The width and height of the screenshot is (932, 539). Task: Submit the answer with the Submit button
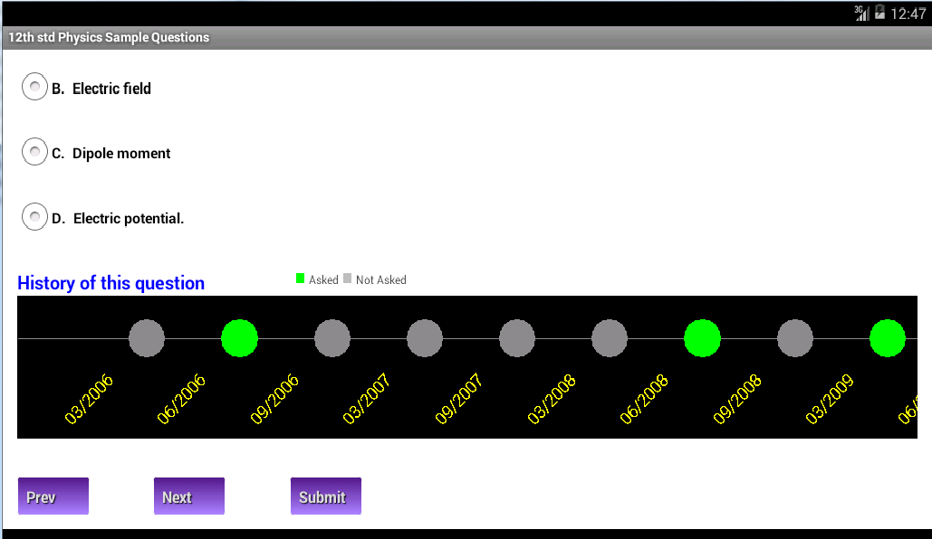pos(326,496)
